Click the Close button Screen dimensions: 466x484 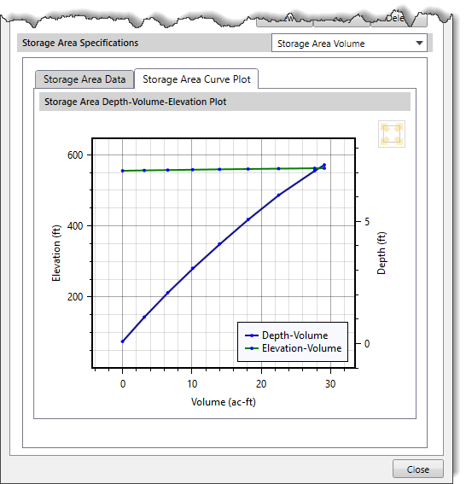click(x=418, y=469)
